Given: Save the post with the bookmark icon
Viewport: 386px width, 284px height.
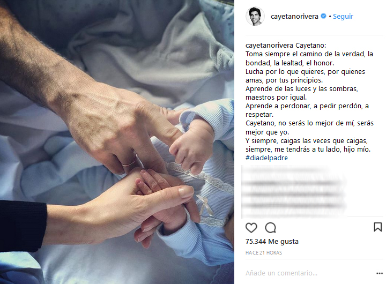Looking at the screenshot, I should click(377, 227).
